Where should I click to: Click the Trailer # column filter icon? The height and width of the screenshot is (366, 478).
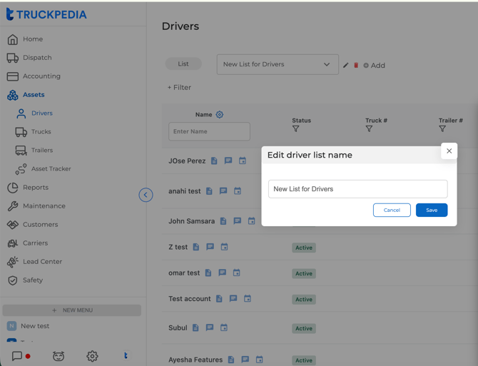click(x=442, y=129)
